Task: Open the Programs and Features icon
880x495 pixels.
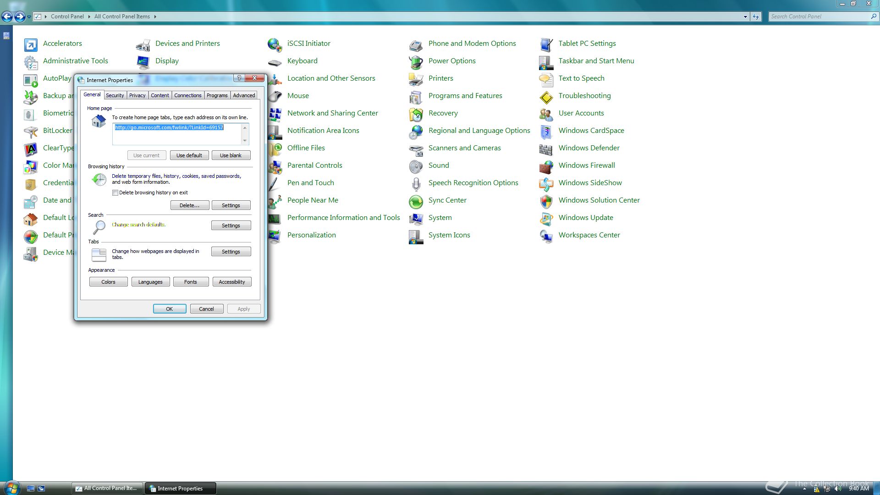Action: click(x=416, y=96)
